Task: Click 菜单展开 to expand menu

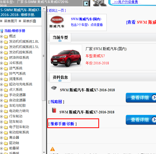Action: (11, 21)
